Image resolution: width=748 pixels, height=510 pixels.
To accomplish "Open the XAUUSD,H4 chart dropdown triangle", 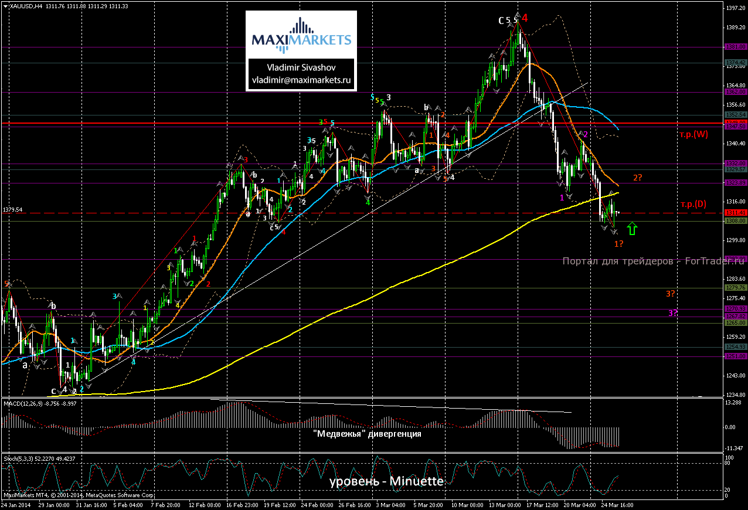I will pos(5,6).
